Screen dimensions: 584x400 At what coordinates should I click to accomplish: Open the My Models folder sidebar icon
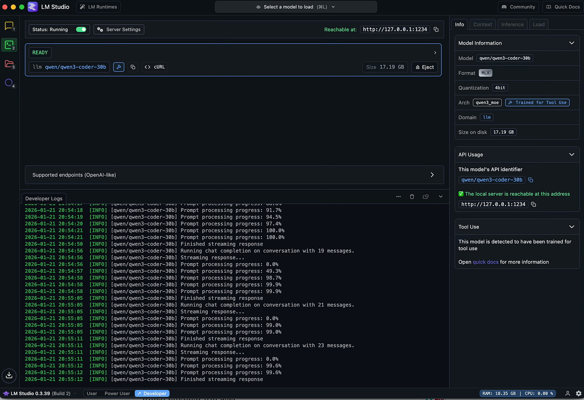9,63
